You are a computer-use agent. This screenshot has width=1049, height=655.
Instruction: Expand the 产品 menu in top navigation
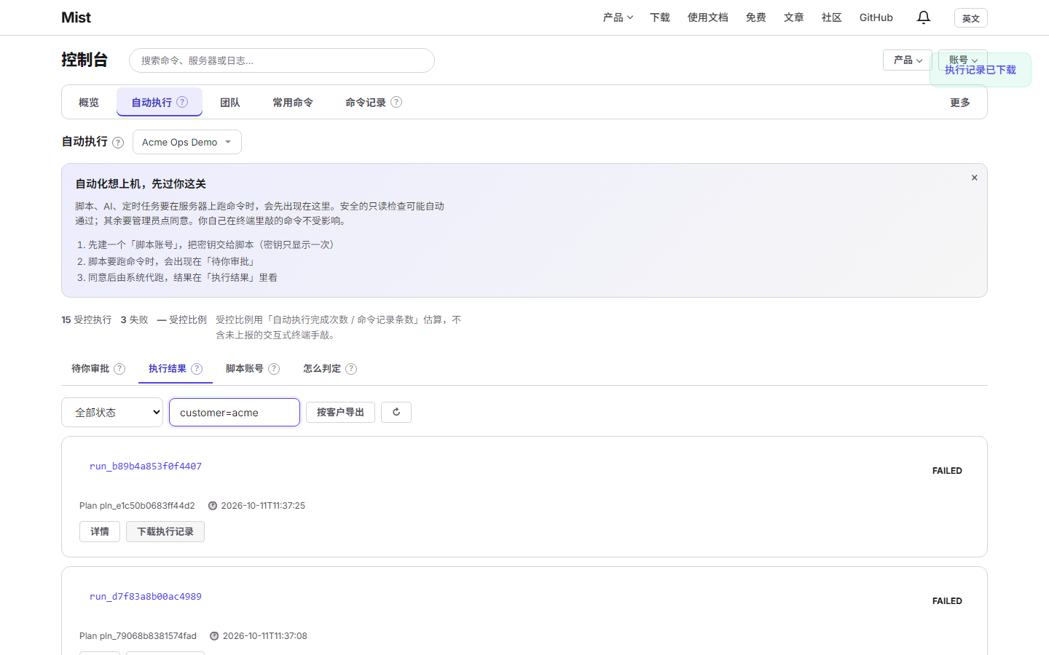click(x=618, y=17)
